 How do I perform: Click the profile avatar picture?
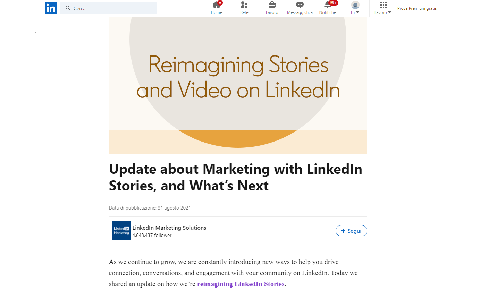(355, 5)
